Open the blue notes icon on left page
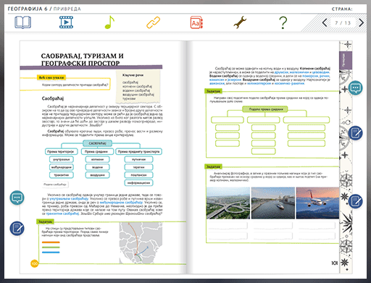371x283 pixels. [17, 228]
